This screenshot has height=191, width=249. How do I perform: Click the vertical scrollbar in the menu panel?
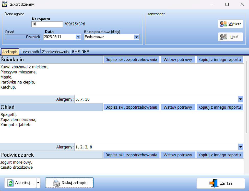(247, 97)
